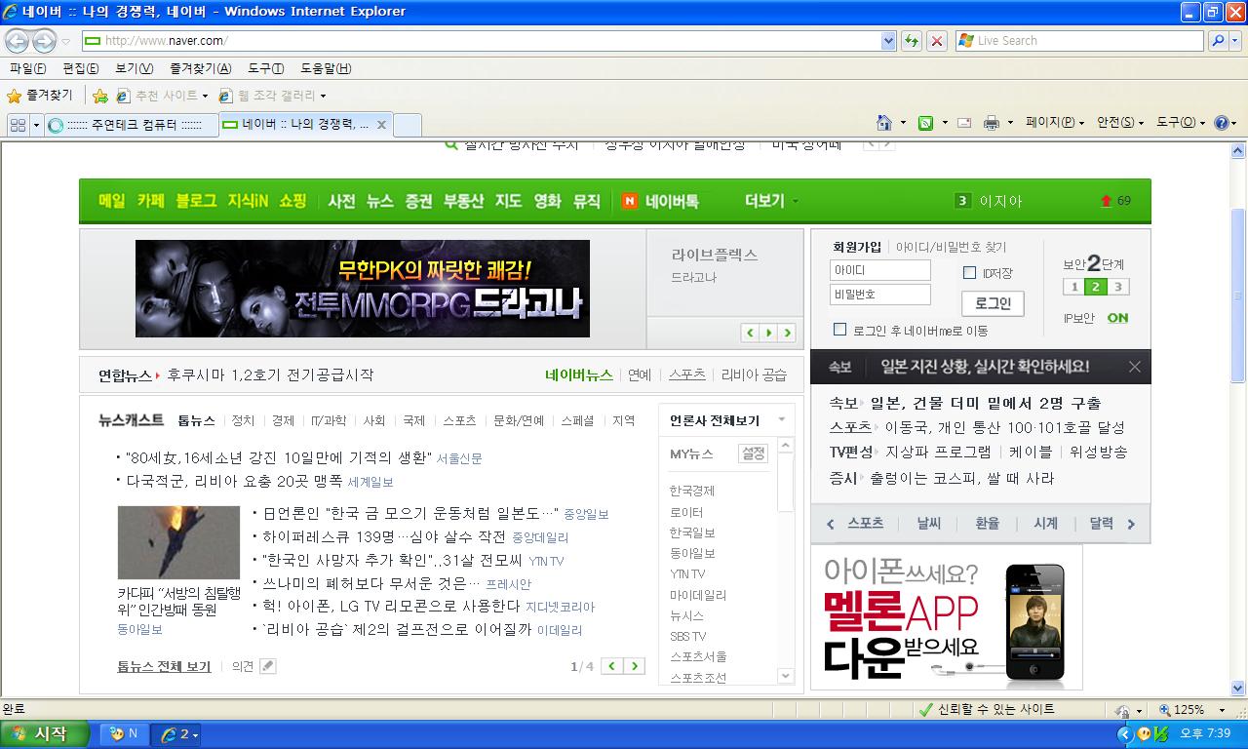Open 메일 in Naver green menu

point(111,201)
